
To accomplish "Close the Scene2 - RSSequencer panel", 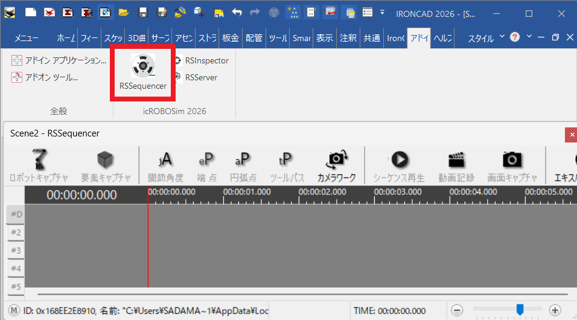I will point(571,135).
